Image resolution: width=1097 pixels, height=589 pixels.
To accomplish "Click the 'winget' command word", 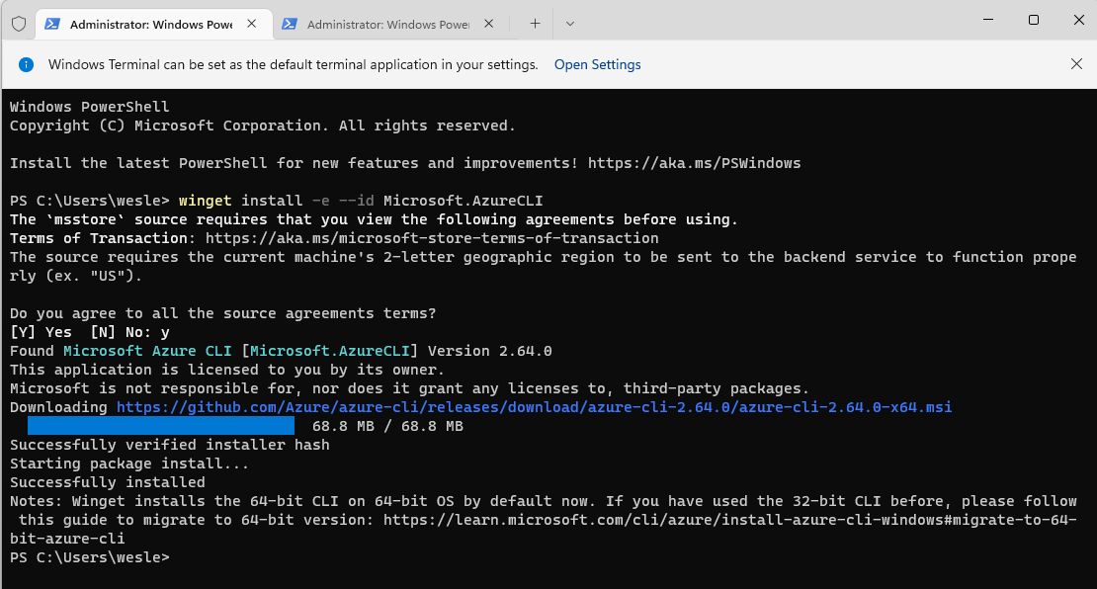I will (x=205, y=201).
